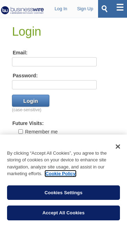Click the Future Visits heading text
Screen dimensions: 127x226
click(x=28, y=123)
